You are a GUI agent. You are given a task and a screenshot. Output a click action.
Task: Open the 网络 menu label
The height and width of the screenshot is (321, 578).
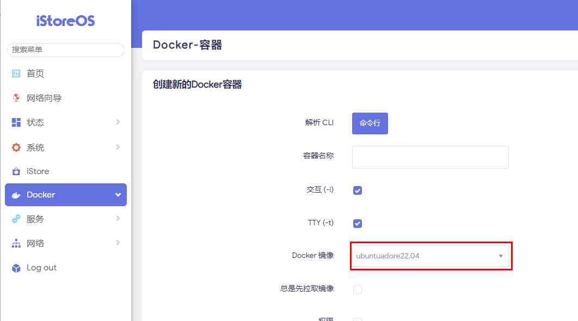(x=35, y=243)
